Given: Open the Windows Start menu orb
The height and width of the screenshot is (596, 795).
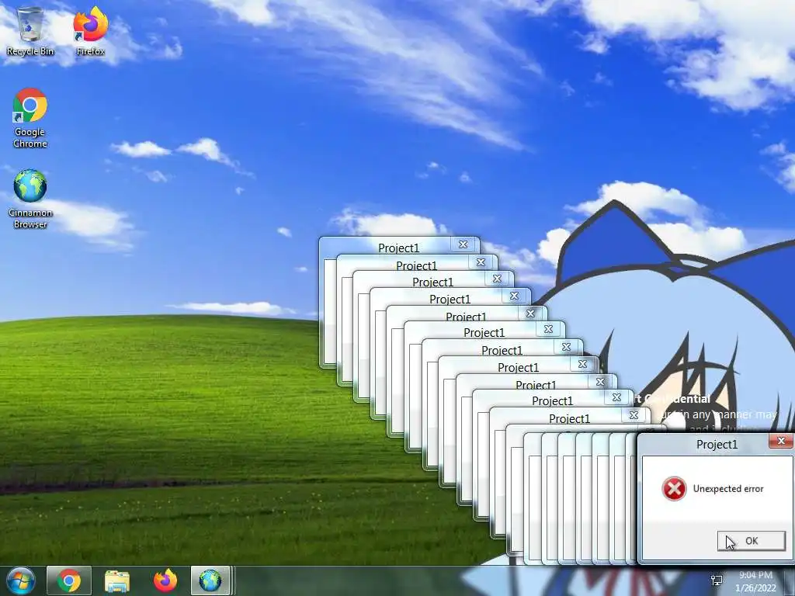Looking at the screenshot, I should point(20,580).
